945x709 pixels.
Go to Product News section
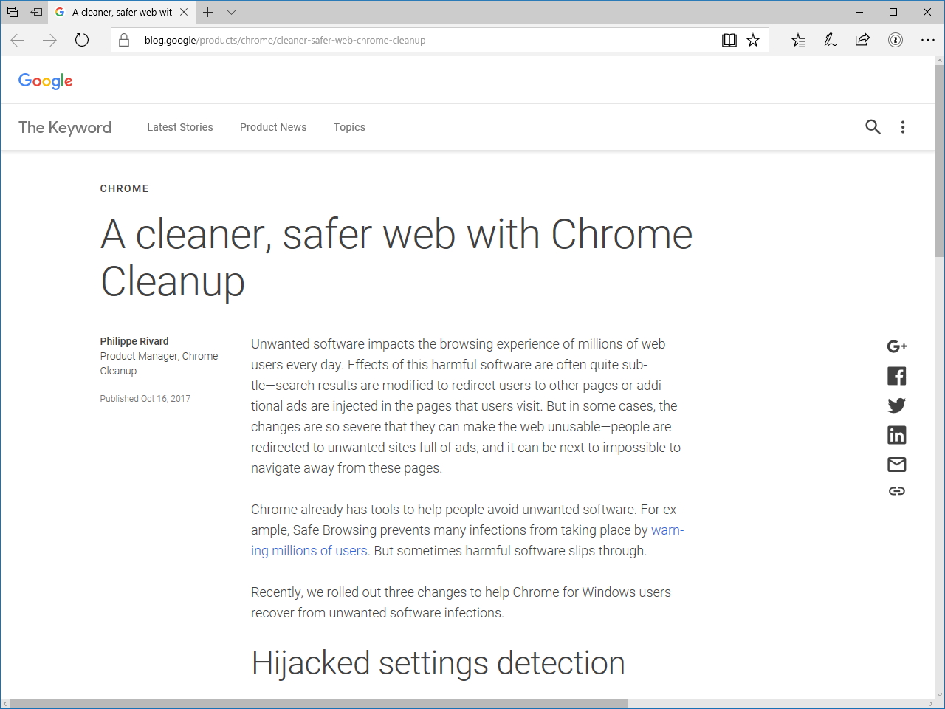coord(273,127)
